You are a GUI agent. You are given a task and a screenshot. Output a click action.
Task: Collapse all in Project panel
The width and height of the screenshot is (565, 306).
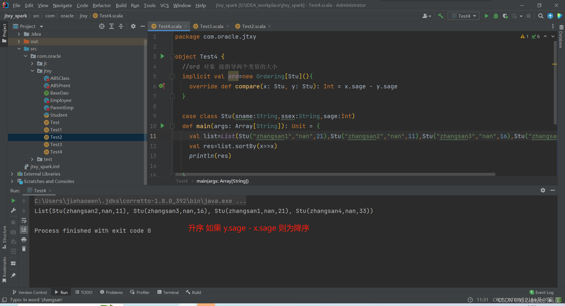pos(121,26)
